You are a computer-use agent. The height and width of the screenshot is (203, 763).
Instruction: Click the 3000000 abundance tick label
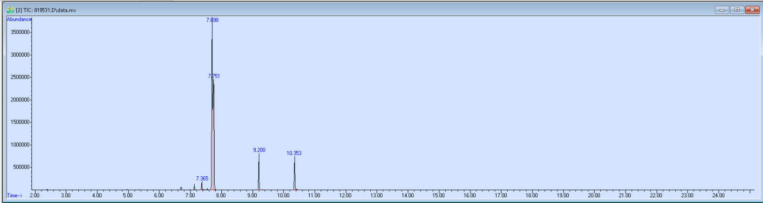click(20, 55)
